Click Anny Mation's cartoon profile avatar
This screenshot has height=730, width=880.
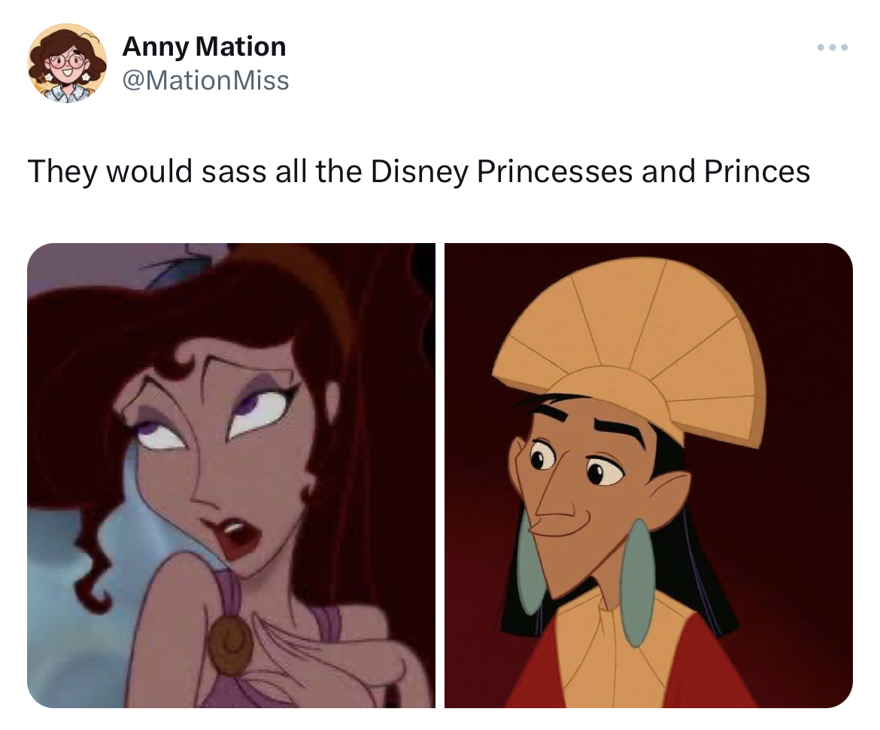[68, 63]
